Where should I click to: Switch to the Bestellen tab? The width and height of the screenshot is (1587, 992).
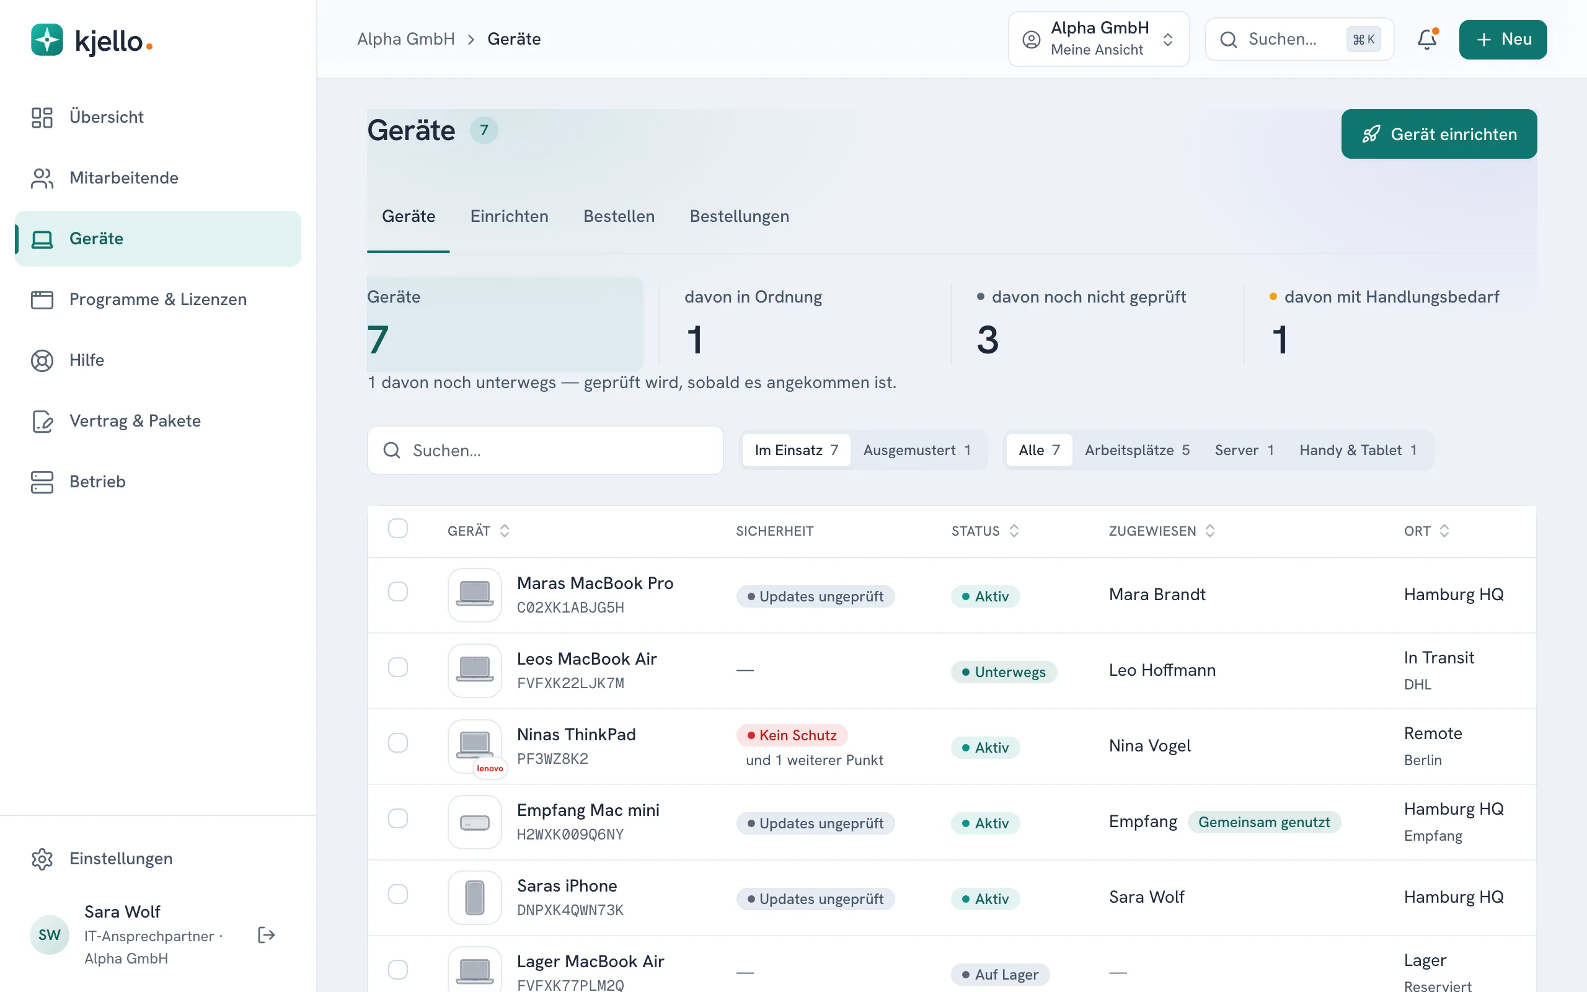tap(619, 216)
